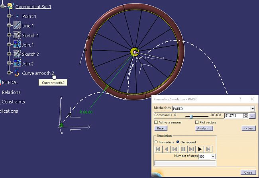
Task: Collapse the Geometrical Set.1 node
Action: pyautogui.click(x=2, y=6)
